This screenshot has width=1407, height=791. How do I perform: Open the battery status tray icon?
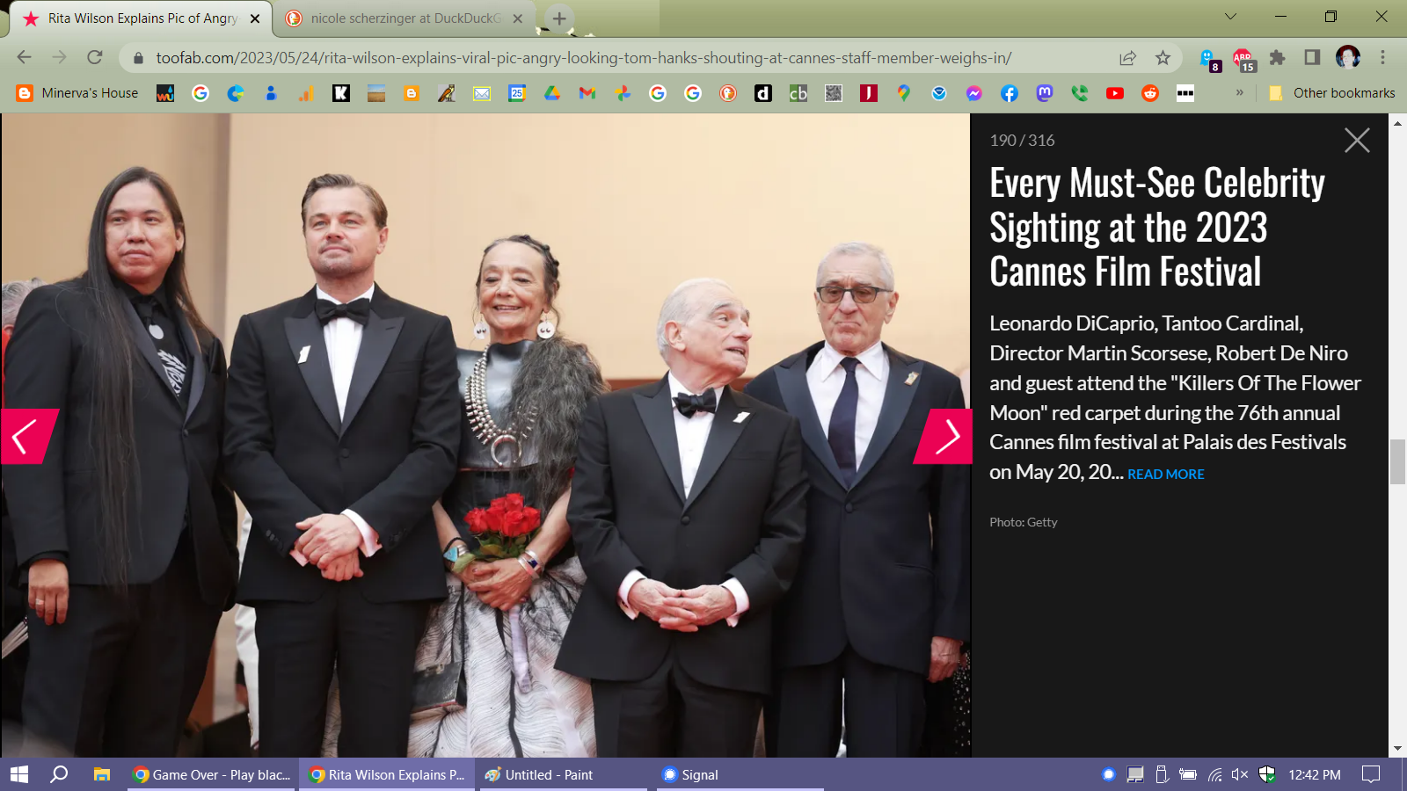tap(1188, 774)
